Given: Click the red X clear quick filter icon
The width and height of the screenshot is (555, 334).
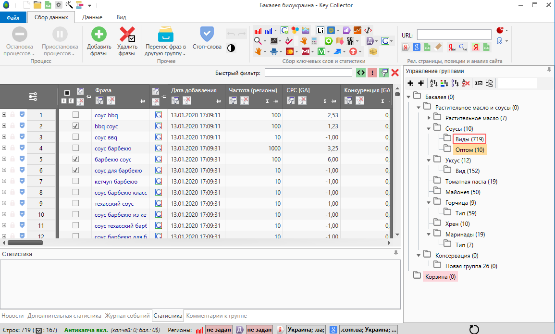Looking at the screenshot, I should pos(395,73).
